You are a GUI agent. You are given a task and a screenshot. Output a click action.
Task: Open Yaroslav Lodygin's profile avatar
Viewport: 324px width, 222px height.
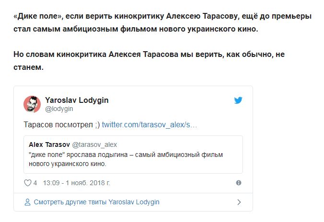click(32, 104)
